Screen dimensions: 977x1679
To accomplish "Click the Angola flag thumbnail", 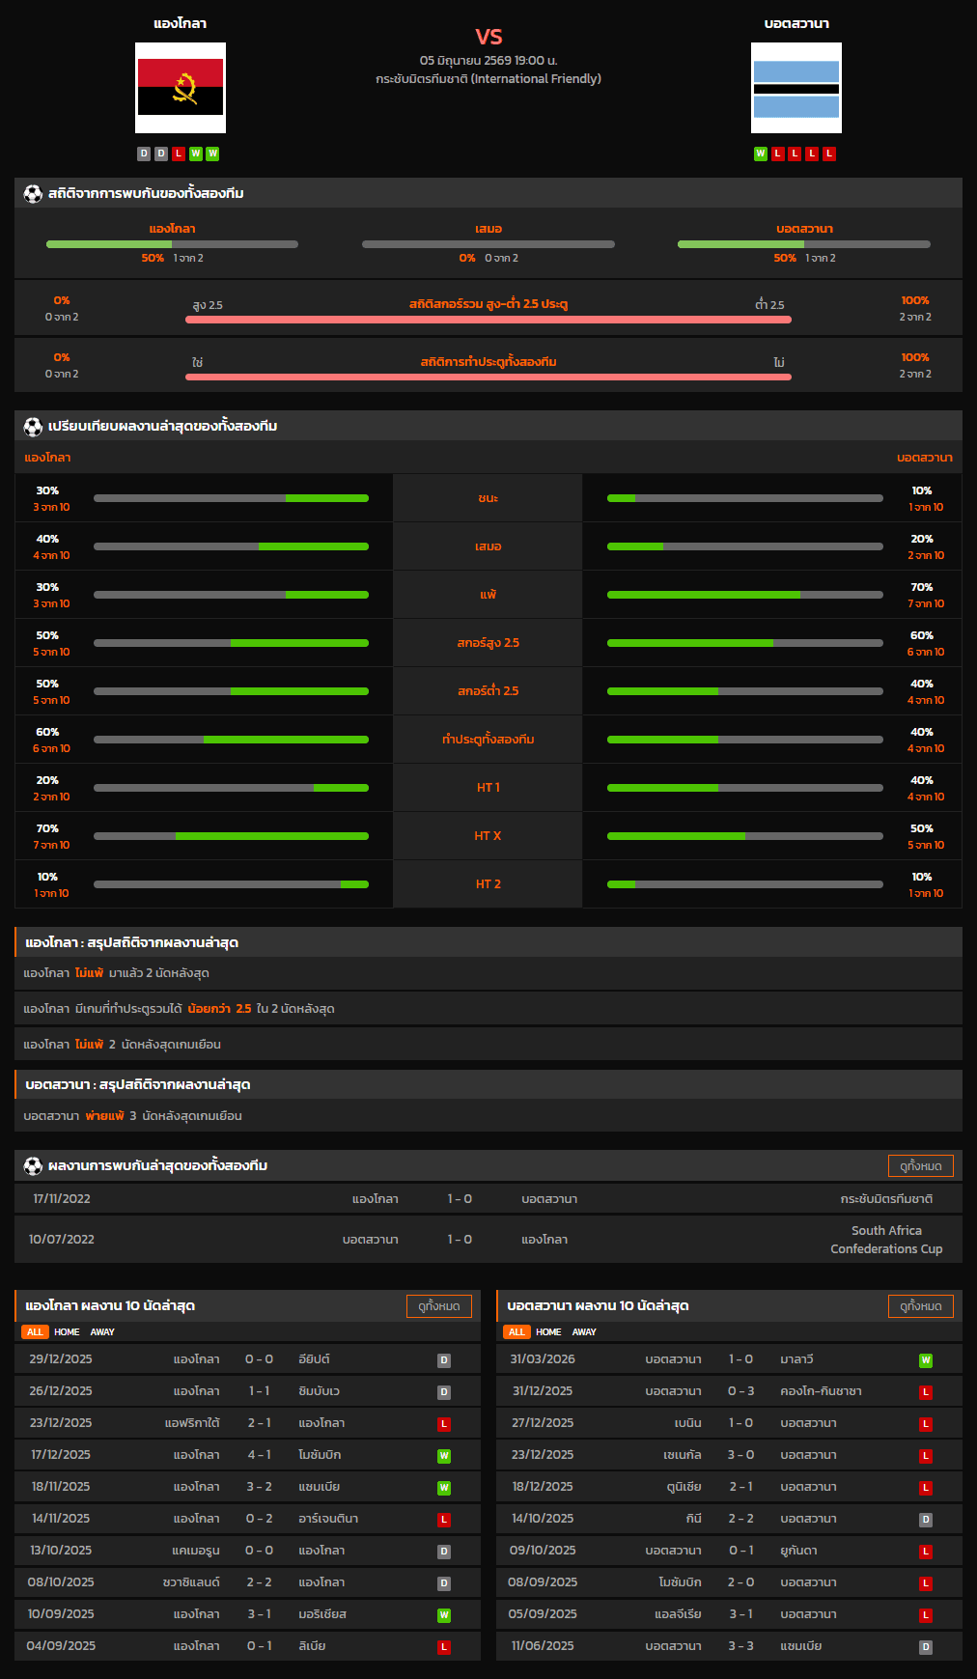I will click(181, 88).
